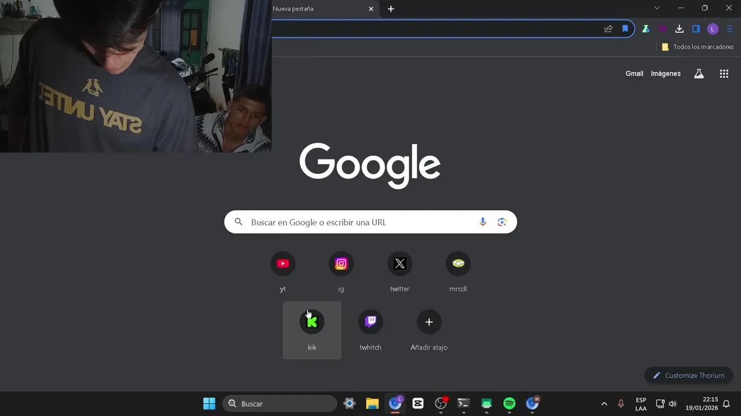Open the green flask experiments icon
The image size is (741, 416).
646,29
